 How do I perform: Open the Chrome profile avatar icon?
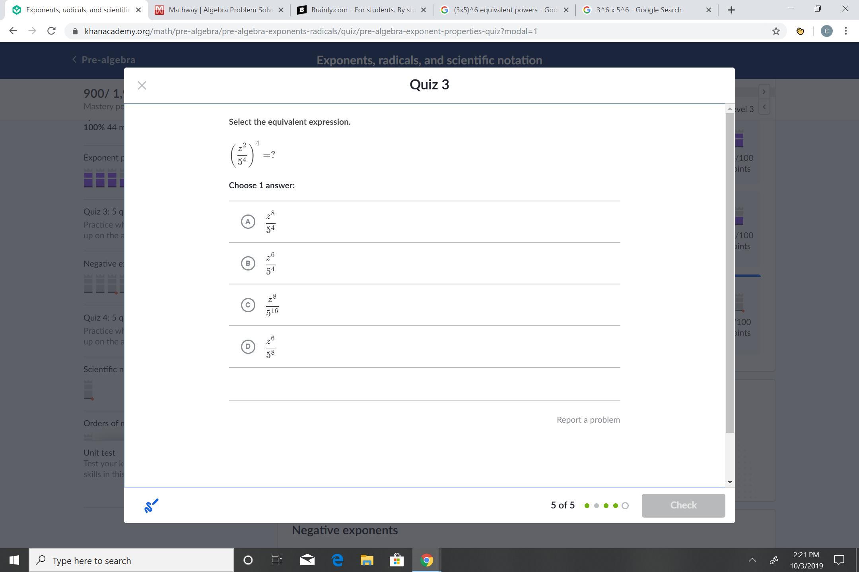pyautogui.click(x=826, y=31)
